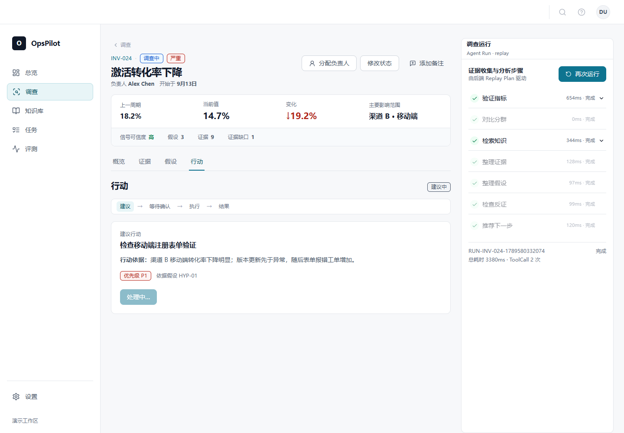Image resolution: width=624 pixels, height=433 pixels.
Task: Click the run ID RUN-INV-024-1789580332074
Action: tap(507, 251)
